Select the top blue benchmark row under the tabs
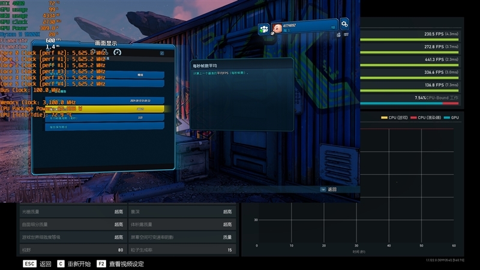Viewport: 480px width, 270px height. tap(104, 74)
